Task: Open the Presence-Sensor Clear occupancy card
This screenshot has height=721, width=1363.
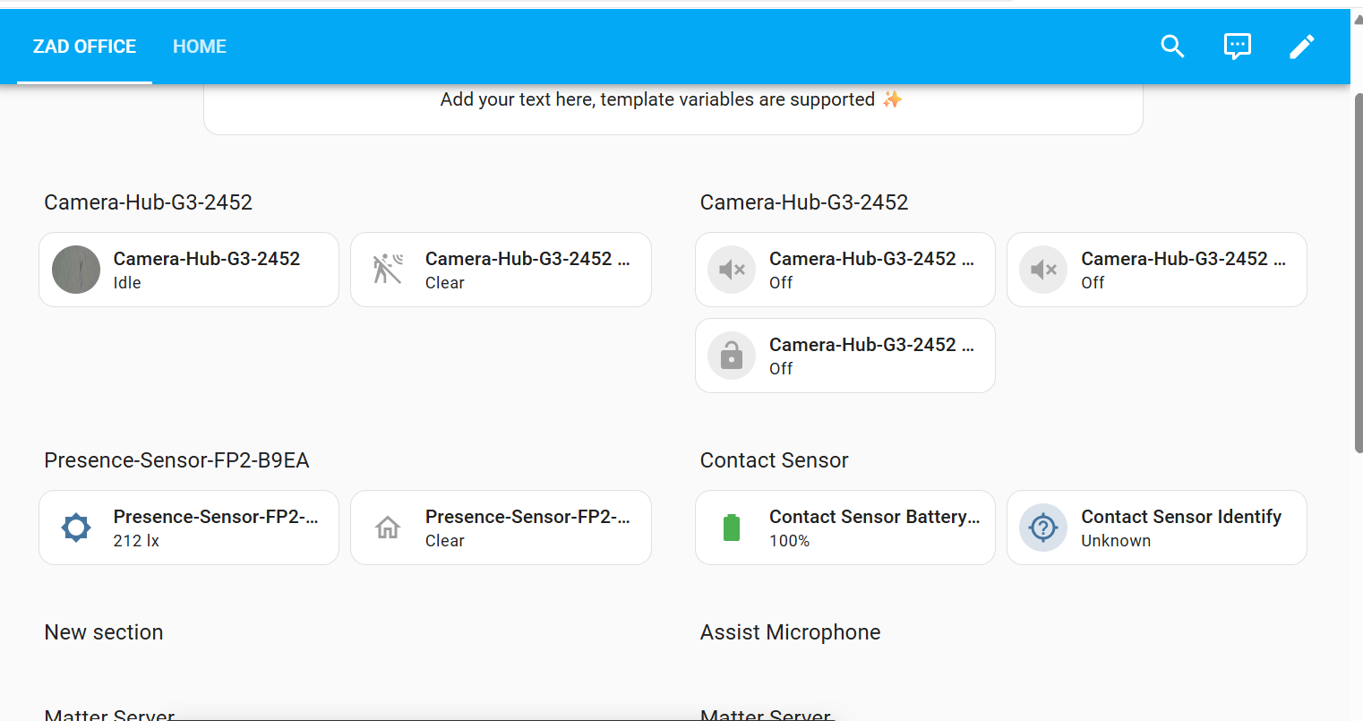Action: click(x=527, y=528)
